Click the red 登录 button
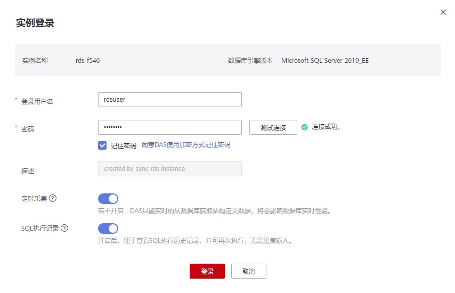 207,271
